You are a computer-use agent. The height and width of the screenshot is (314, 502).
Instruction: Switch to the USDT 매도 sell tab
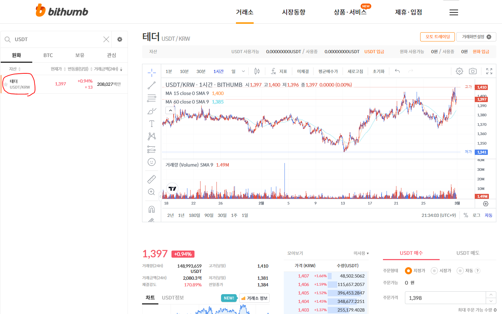click(468, 253)
